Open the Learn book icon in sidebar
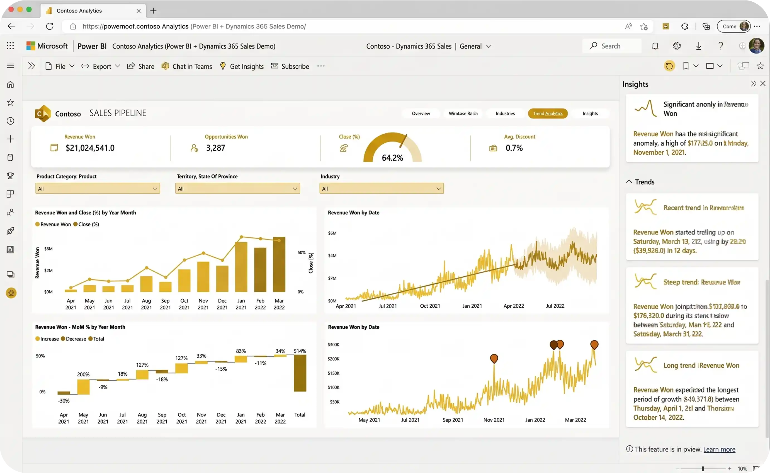 coord(10,249)
